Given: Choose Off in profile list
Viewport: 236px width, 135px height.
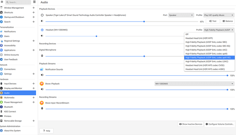Looking at the screenshot, I should 209,34.
